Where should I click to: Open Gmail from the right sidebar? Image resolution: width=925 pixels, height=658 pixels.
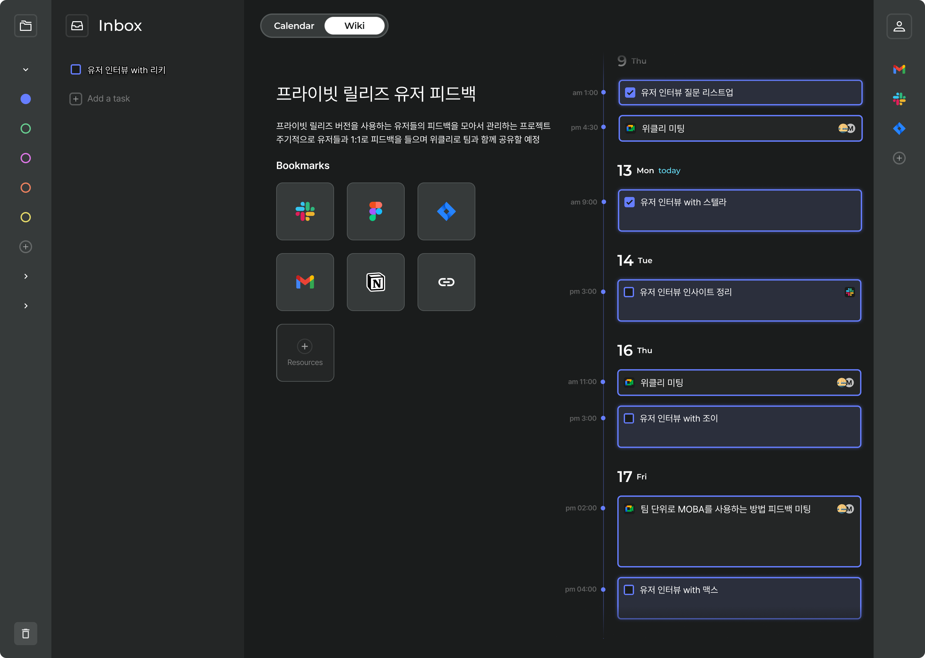[900, 69]
